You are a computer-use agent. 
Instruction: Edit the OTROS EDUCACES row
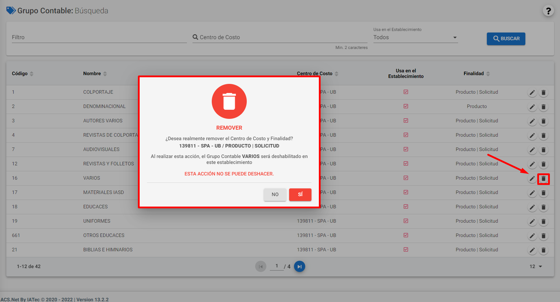pos(532,236)
